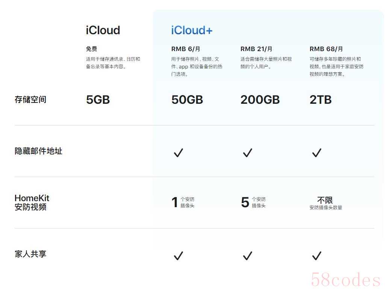
Task: Click the 家人共享 row label
Action: coord(30,254)
